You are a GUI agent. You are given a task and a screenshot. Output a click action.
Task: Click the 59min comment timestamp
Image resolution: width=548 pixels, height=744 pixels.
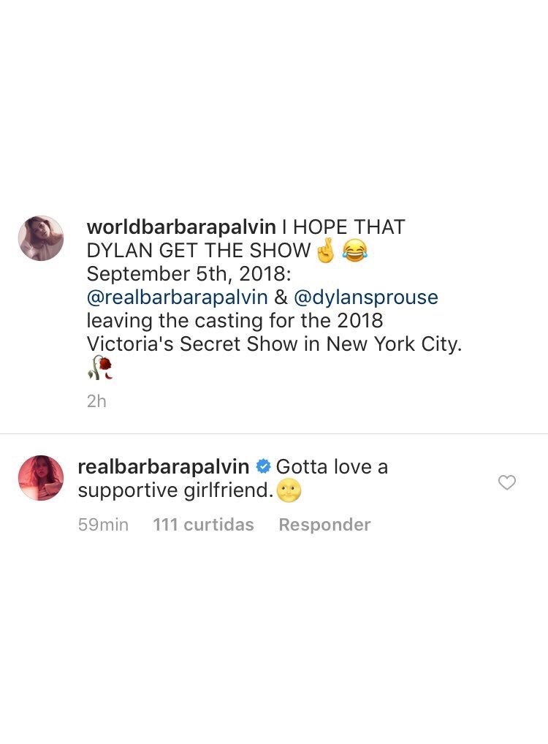104,525
